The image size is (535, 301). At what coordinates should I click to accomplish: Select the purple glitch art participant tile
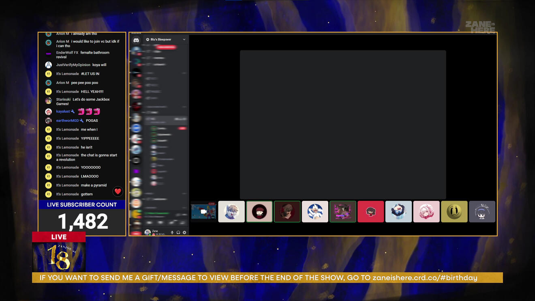click(x=343, y=212)
